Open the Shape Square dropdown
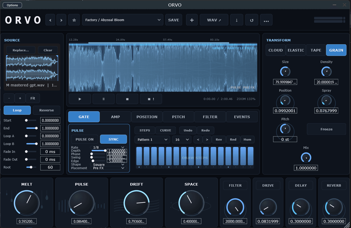 (x=108, y=164)
